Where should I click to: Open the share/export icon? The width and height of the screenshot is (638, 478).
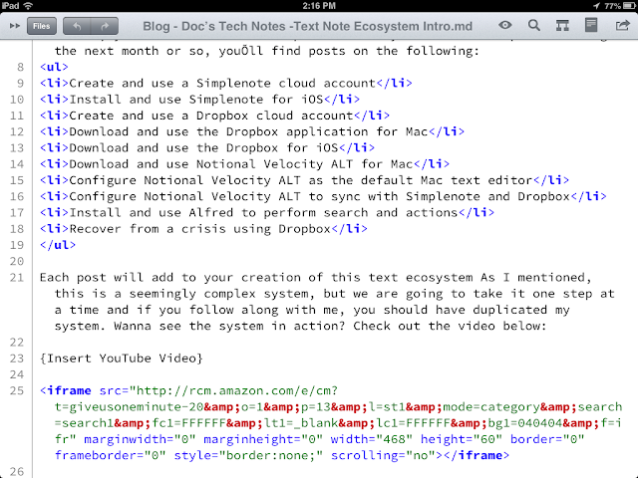(622, 26)
